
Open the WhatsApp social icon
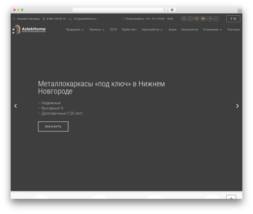(x=190, y=19)
